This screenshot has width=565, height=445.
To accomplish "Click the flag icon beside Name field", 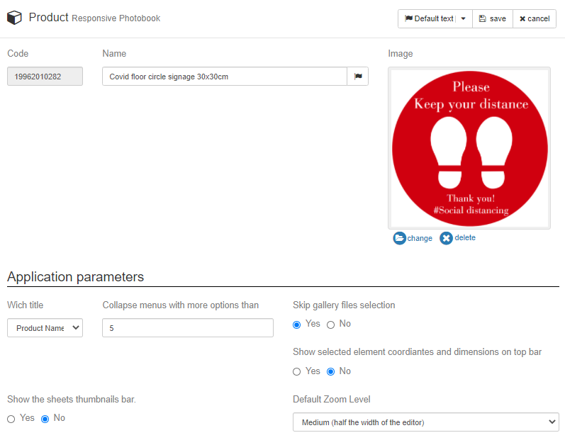I will point(358,77).
